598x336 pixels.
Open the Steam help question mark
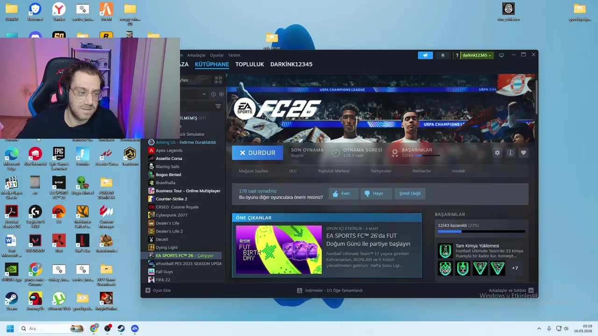pyautogui.click(x=457, y=55)
